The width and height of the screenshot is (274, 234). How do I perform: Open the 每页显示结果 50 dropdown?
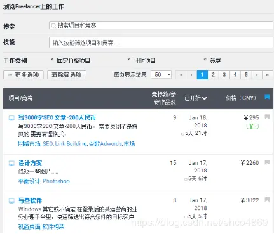click(x=161, y=75)
